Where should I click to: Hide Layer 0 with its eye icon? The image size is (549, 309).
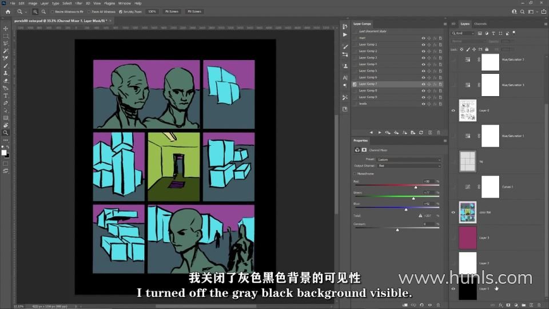tap(453, 110)
